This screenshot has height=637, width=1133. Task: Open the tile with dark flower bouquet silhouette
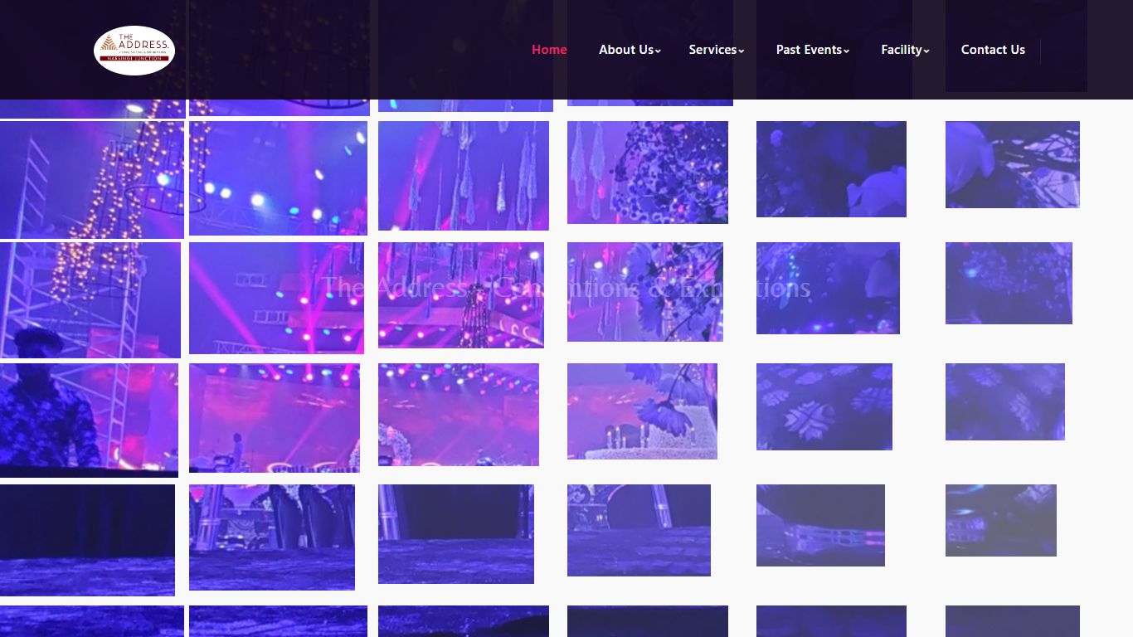[x=648, y=173]
